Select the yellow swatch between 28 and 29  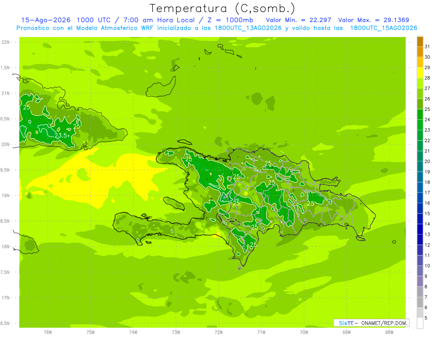click(420, 73)
